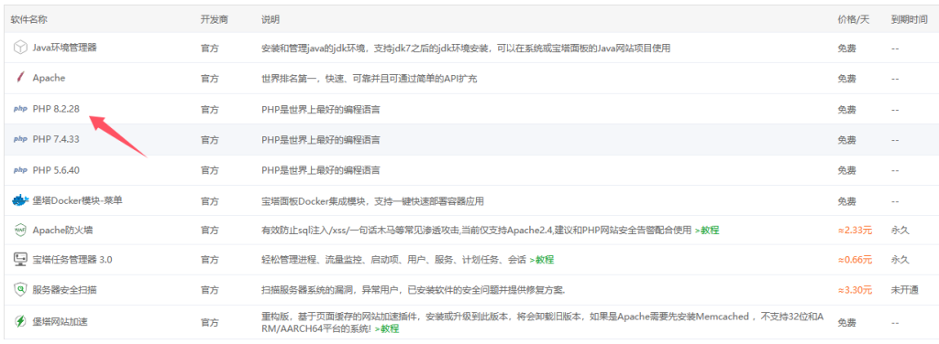Click the Java environment description text
The image size is (939, 344).
point(466,48)
